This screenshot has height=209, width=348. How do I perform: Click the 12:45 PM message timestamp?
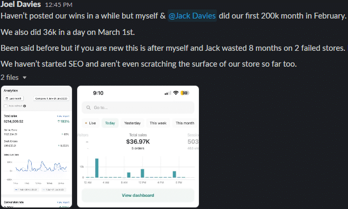coord(59,5)
